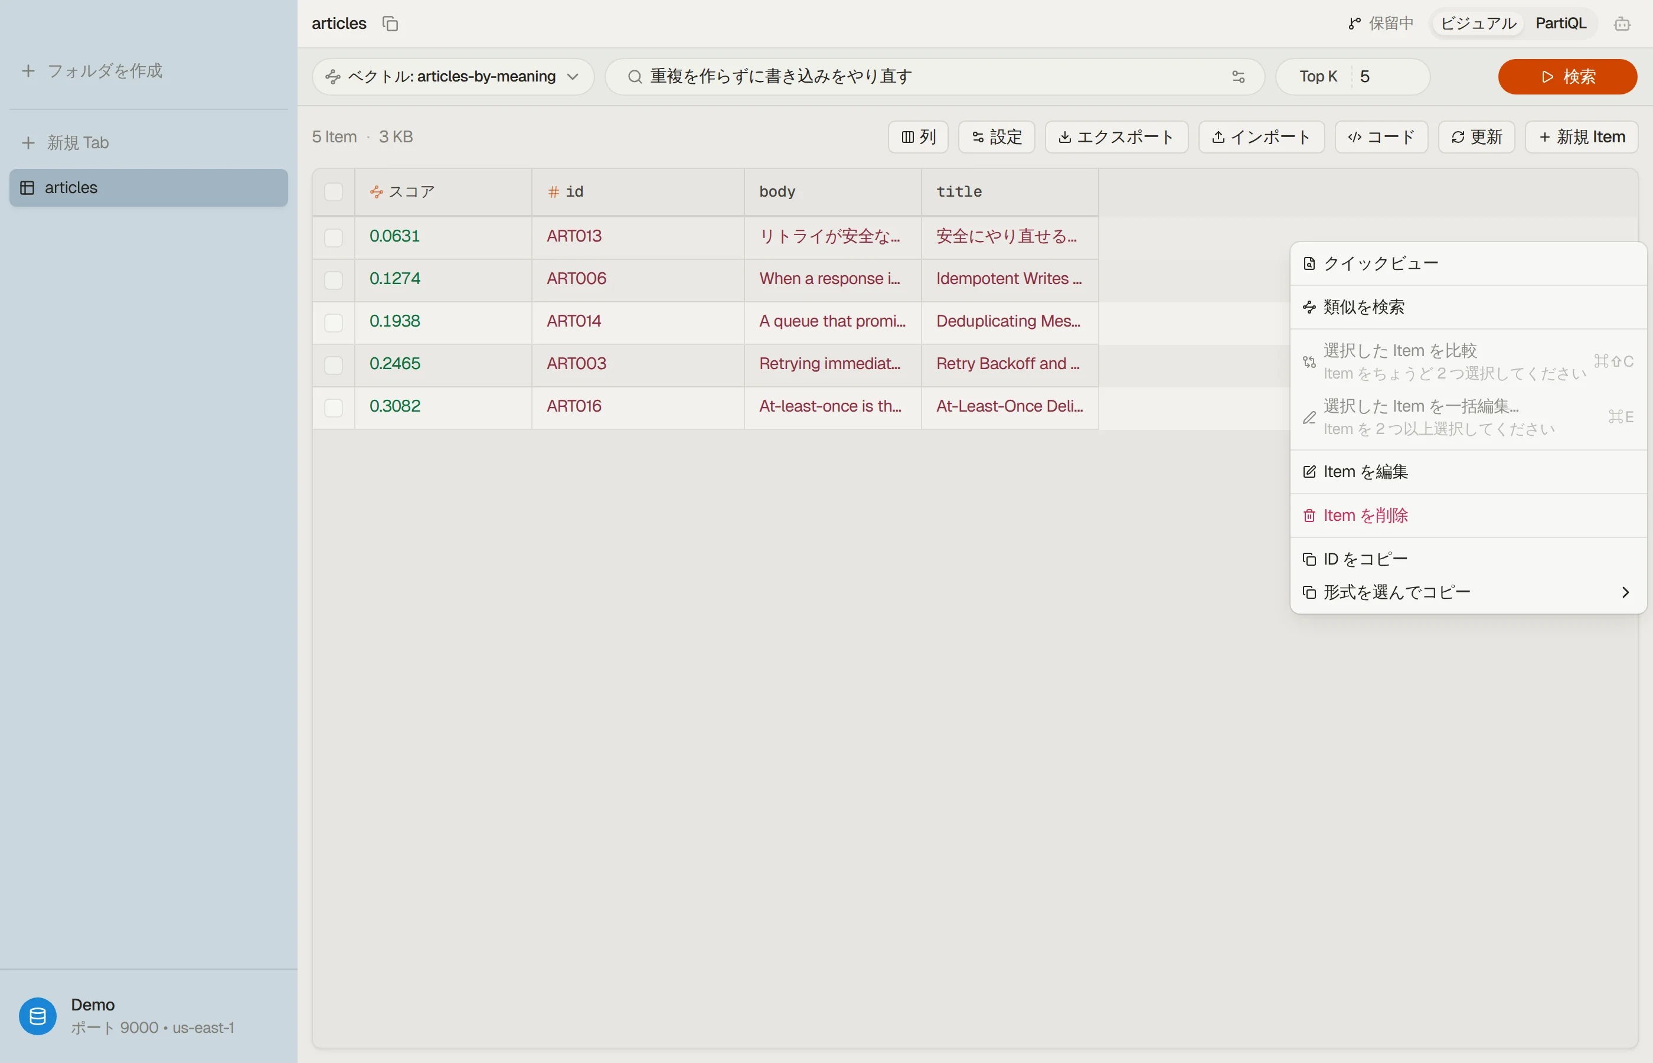Click the vector score icon in スコア header

[x=377, y=192]
